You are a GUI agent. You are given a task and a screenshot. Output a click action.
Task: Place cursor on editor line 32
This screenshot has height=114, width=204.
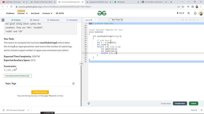coord(146,53)
